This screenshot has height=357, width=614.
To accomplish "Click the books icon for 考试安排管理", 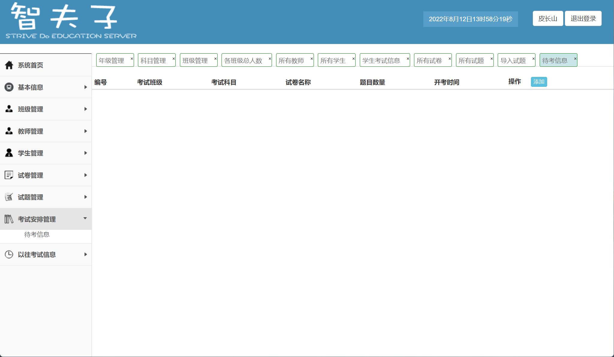I will [9, 219].
